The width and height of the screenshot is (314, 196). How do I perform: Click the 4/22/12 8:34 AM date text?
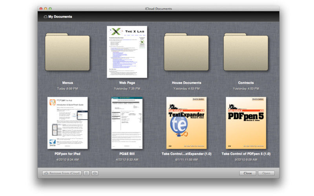pyautogui.click(x=68, y=160)
